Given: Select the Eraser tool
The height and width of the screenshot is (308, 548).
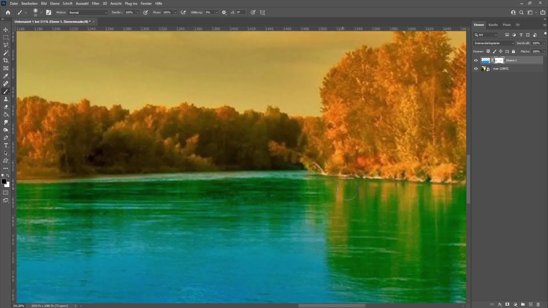Looking at the screenshot, I should click(6, 107).
